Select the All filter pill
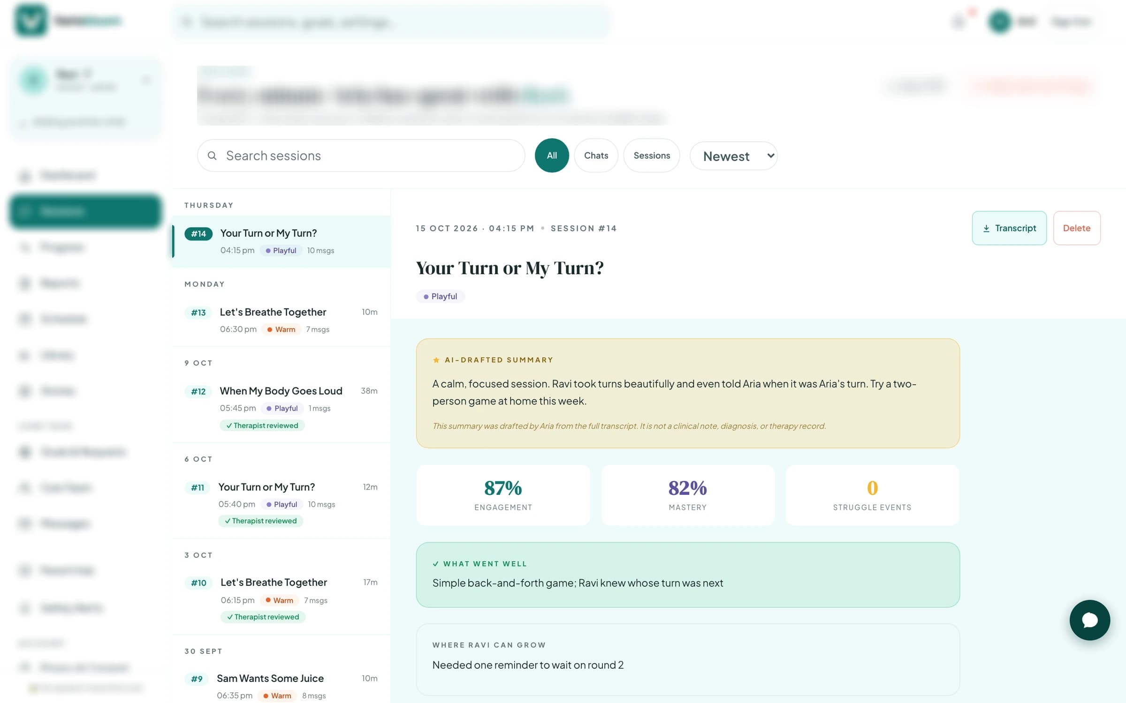Image resolution: width=1126 pixels, height=703 pixels. 552,156
